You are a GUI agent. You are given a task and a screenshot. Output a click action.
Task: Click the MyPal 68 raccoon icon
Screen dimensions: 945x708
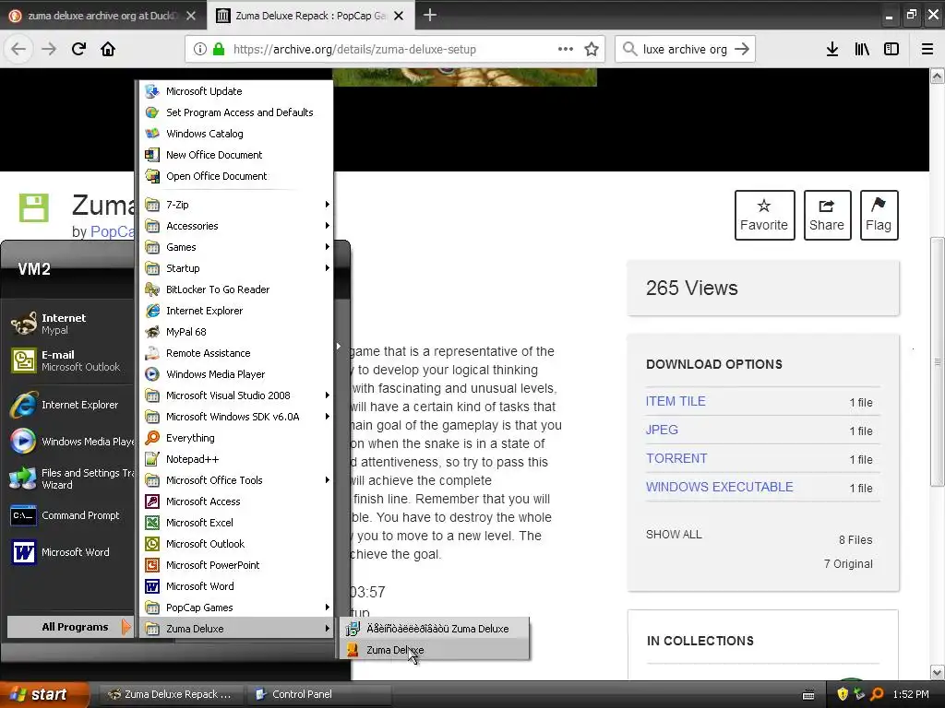coord(152,332)
